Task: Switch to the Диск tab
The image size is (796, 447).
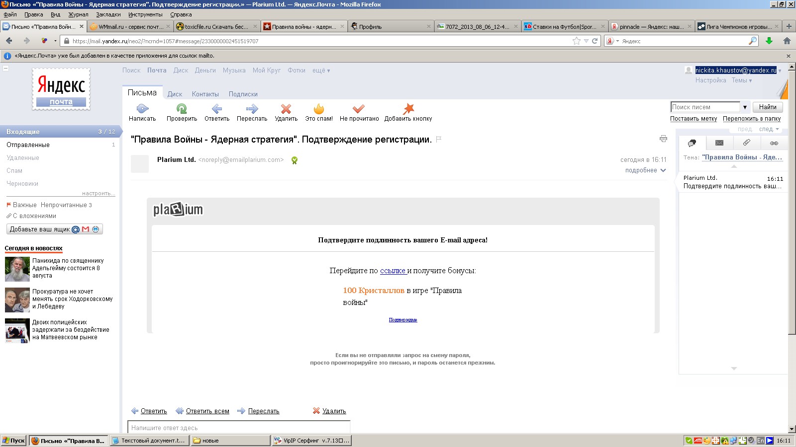Action: [x=175, y=94]
